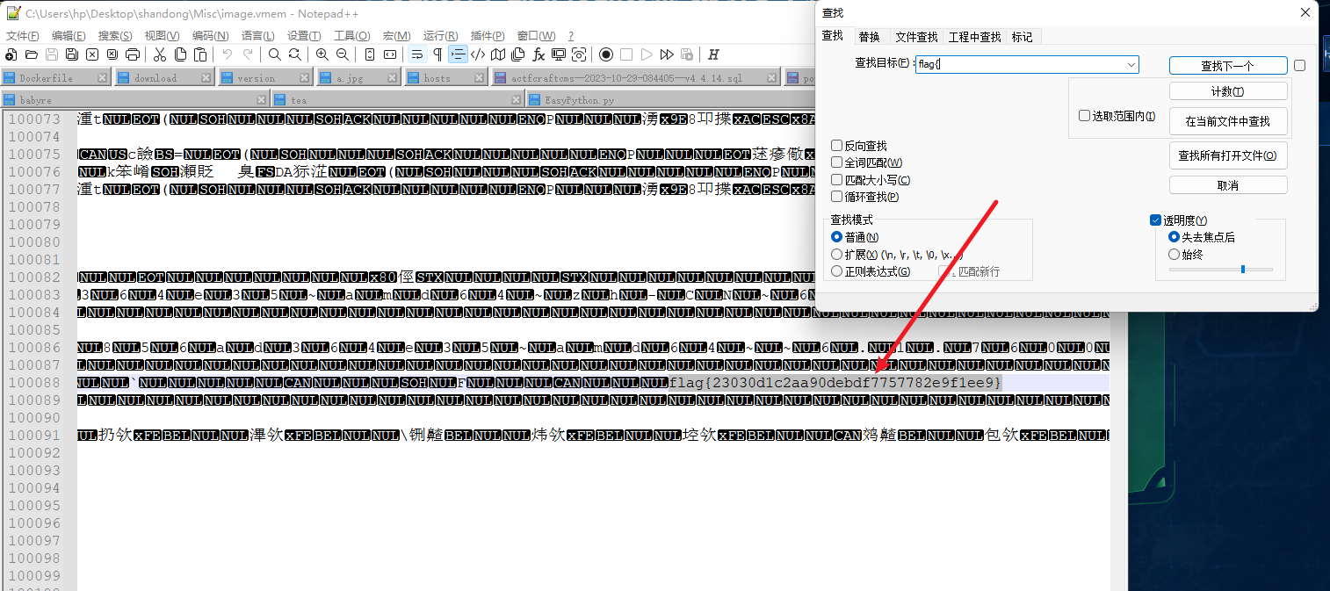Open the Function List fx icon
This screenshot has height=591, width=1330.
tap(538, 54)
